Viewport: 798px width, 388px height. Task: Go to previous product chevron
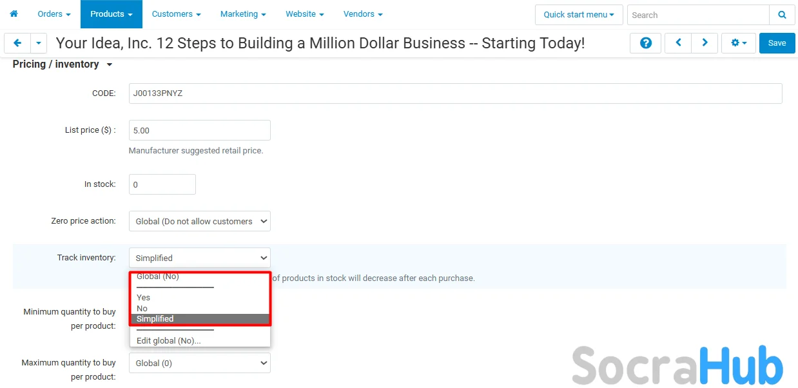pyautogui.click(x=678, y=43)
